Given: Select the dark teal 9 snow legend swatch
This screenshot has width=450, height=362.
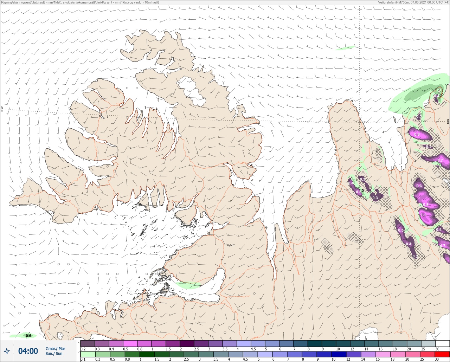Looking at the screenshot, I should coord(329,343).
